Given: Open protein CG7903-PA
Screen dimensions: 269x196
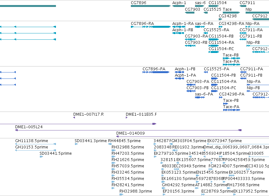Looking at the screenshot, I should click(x=198, y=82).
